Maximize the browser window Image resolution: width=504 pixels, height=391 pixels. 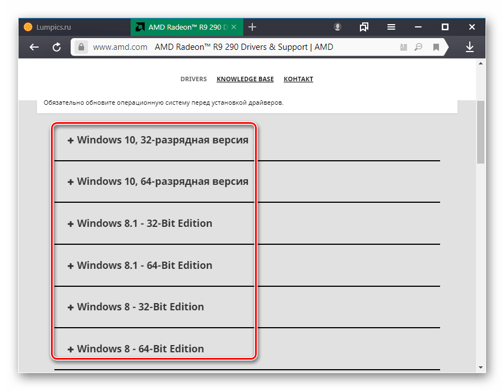pos(445,27)
